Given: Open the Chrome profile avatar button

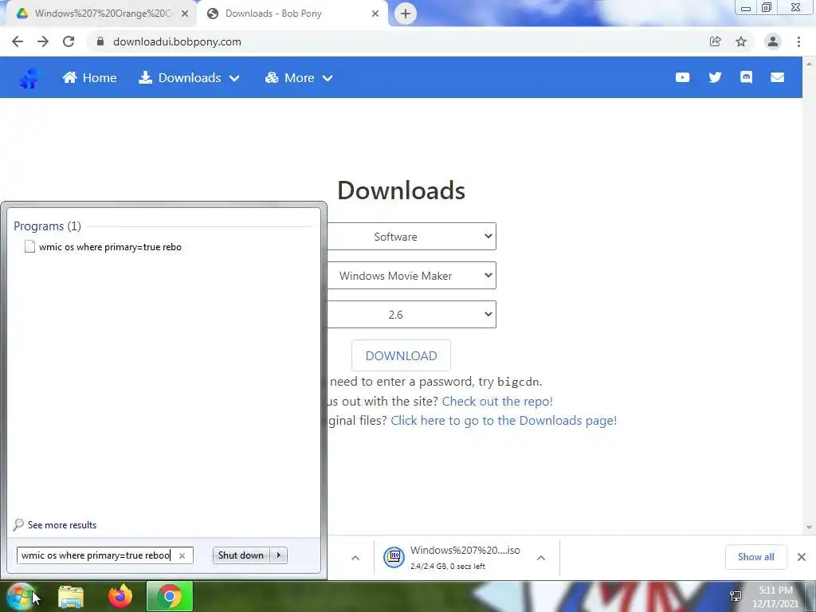Looking at the screenshot, I should 773,41.
